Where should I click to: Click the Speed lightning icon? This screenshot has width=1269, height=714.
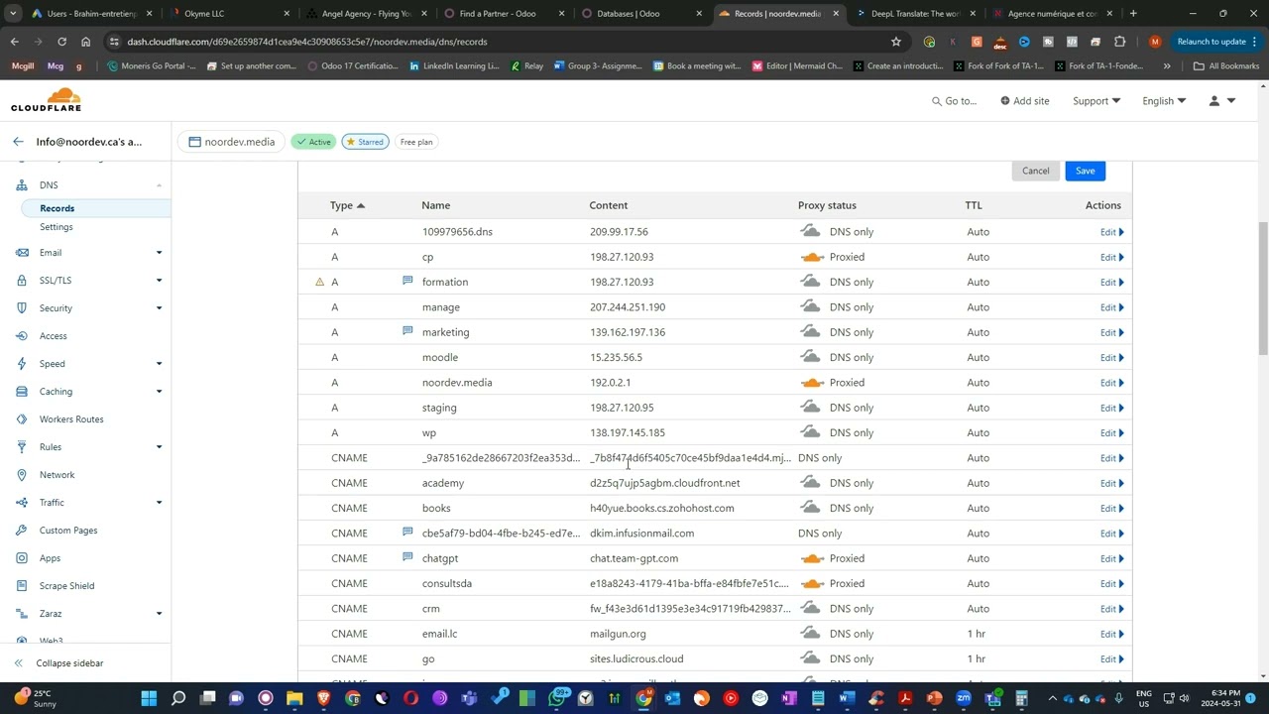(22, 364)
